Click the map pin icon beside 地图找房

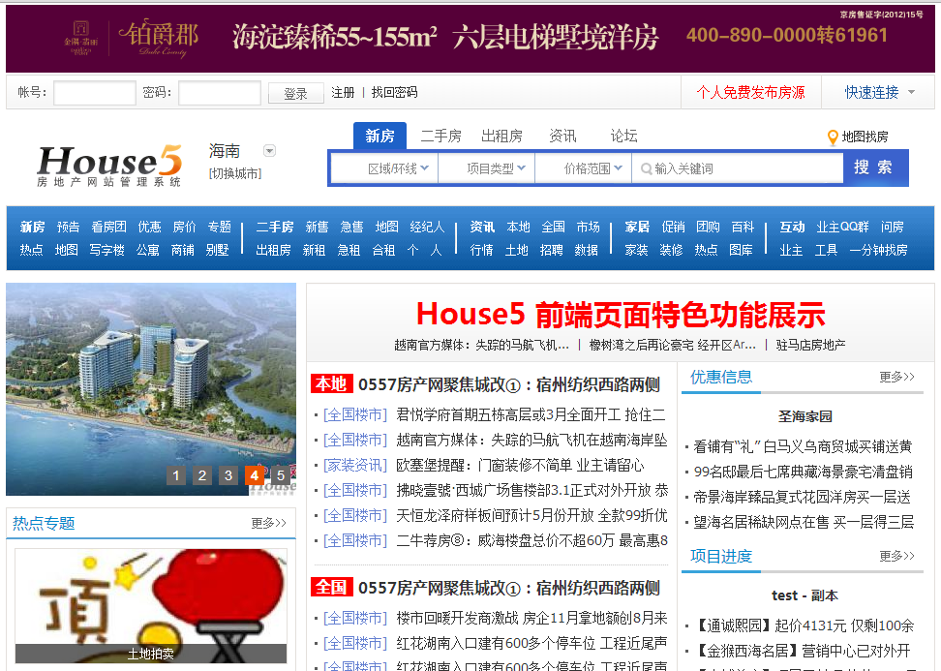(833, 137)
